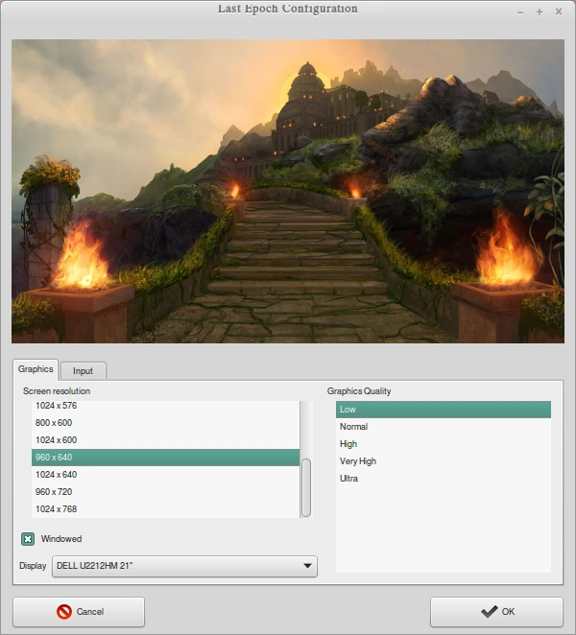Choose High graphics quality
Viewport: 576px width, 635px height.
click(x=444, y=444)
